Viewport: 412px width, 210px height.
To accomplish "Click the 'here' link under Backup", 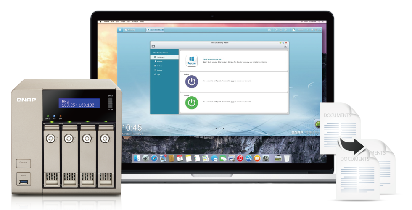I will pos(232,81).
